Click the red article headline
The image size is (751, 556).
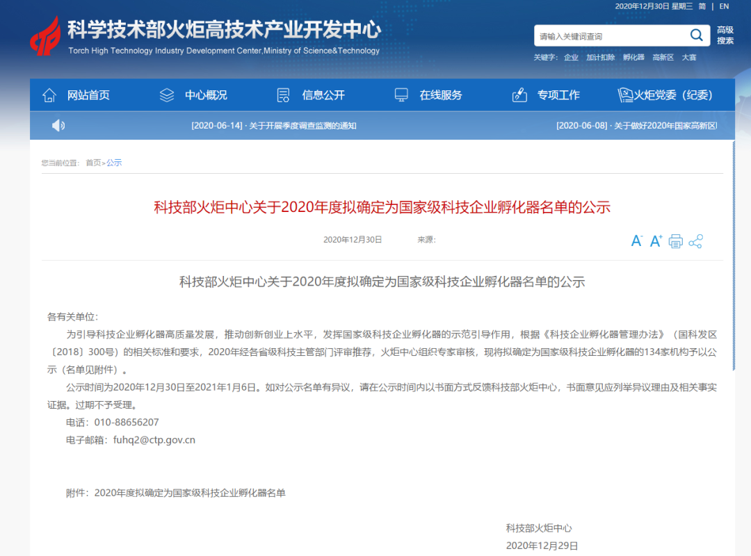tap(382, 207)
